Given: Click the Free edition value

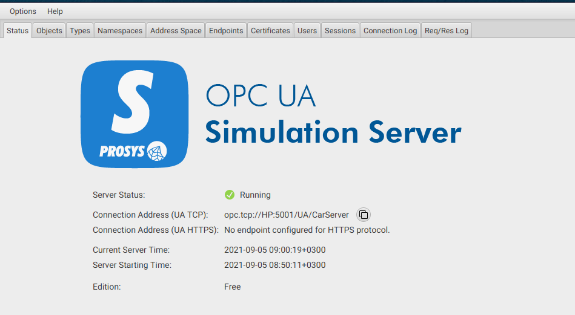Looking at the screenshot, I should pyautogui.click(x=233, y=287).
